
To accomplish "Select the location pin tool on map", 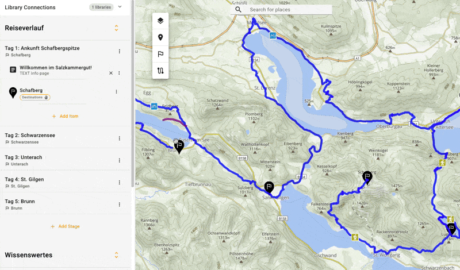I will 160,37.
